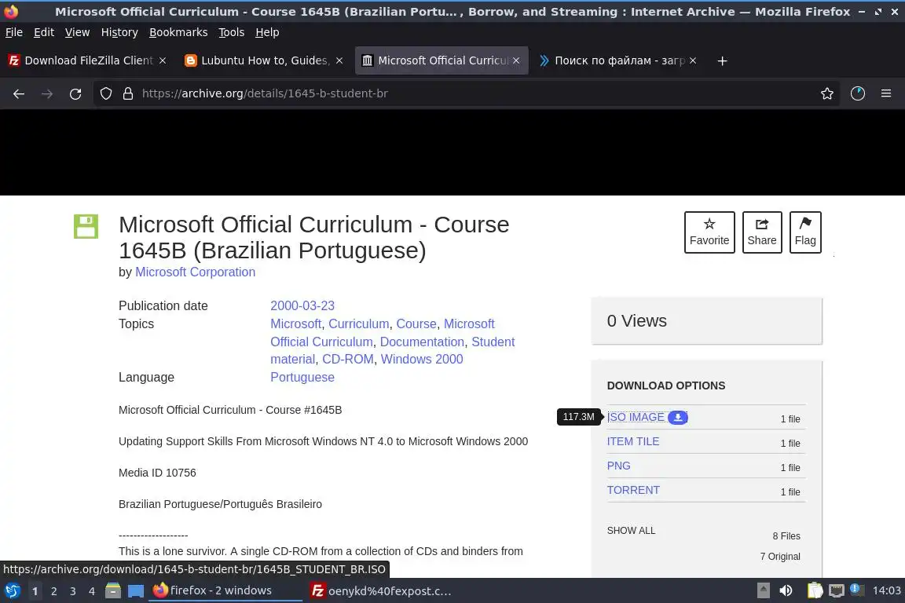Open the Microsoft Corporation author link
Screen dimensions: 905x603
(x=195, y=272)
